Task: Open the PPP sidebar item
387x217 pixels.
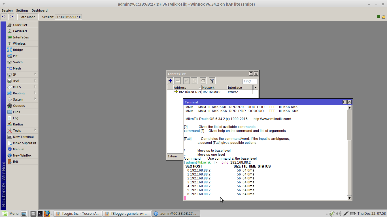Action: click(x=22, y=56)
